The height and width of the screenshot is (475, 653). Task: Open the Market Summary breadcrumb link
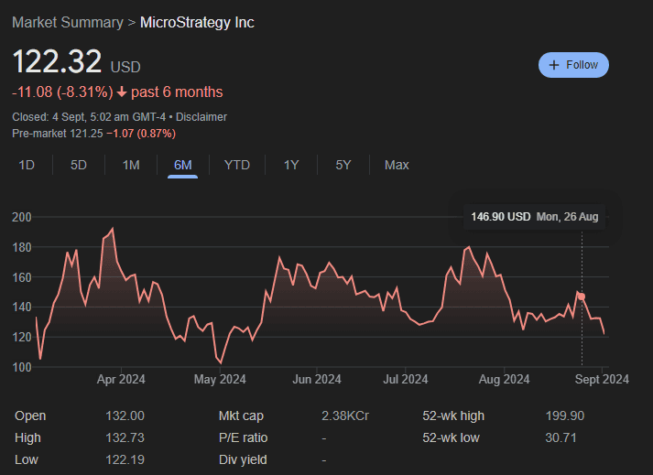tap(68, 23)
